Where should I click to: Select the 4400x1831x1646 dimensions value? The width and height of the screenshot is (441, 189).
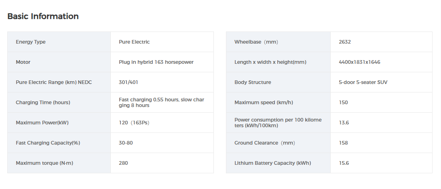tap(359, 62)
